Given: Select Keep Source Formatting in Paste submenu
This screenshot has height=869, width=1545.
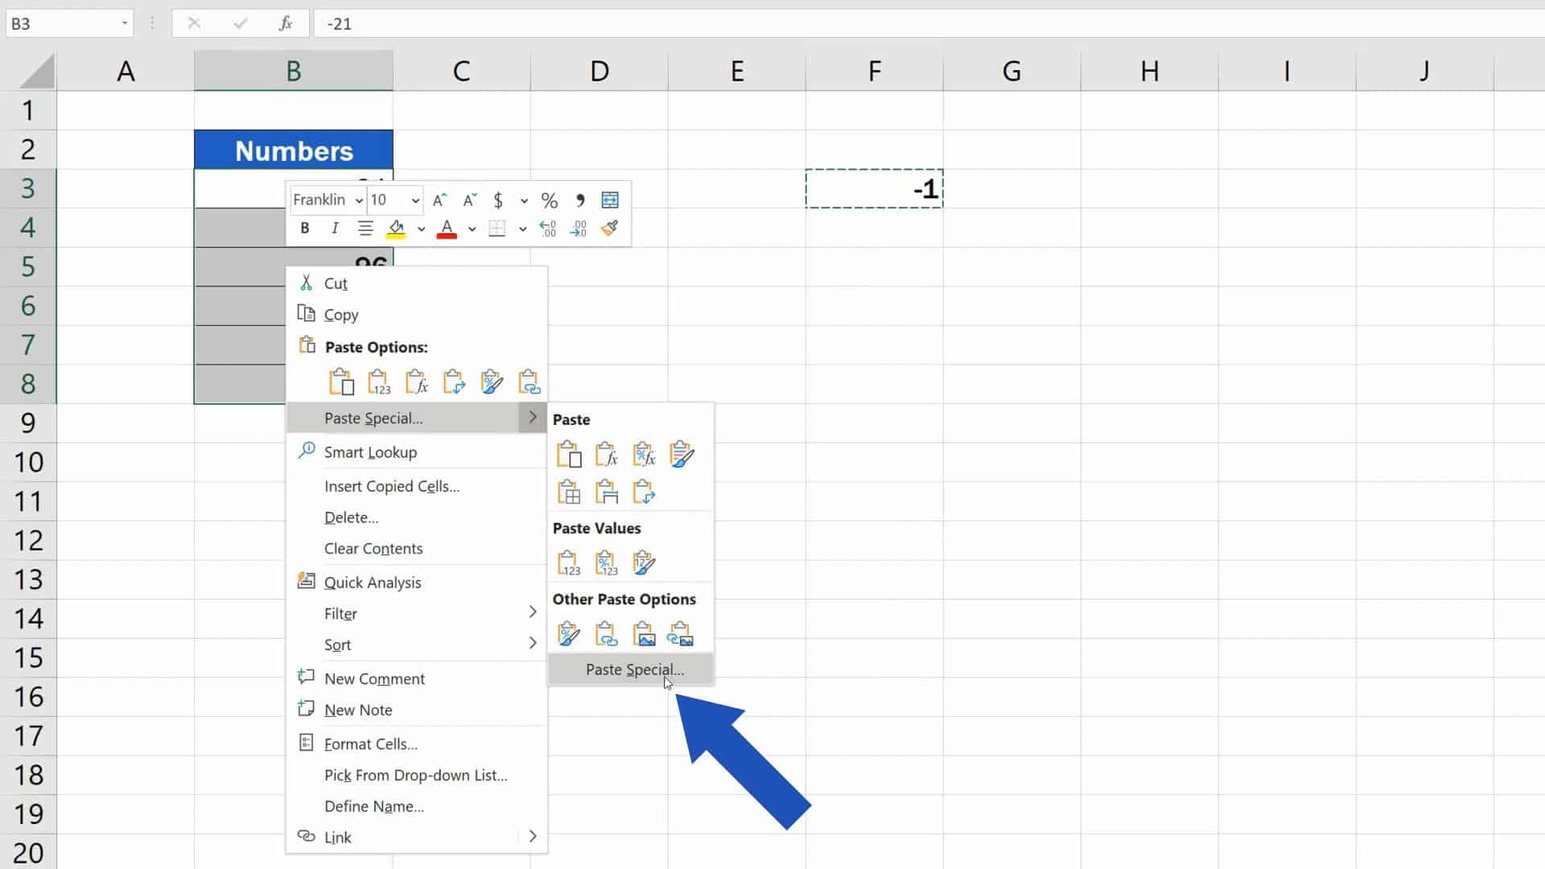Looking at the screenshot, I should (x=682, y=455).
